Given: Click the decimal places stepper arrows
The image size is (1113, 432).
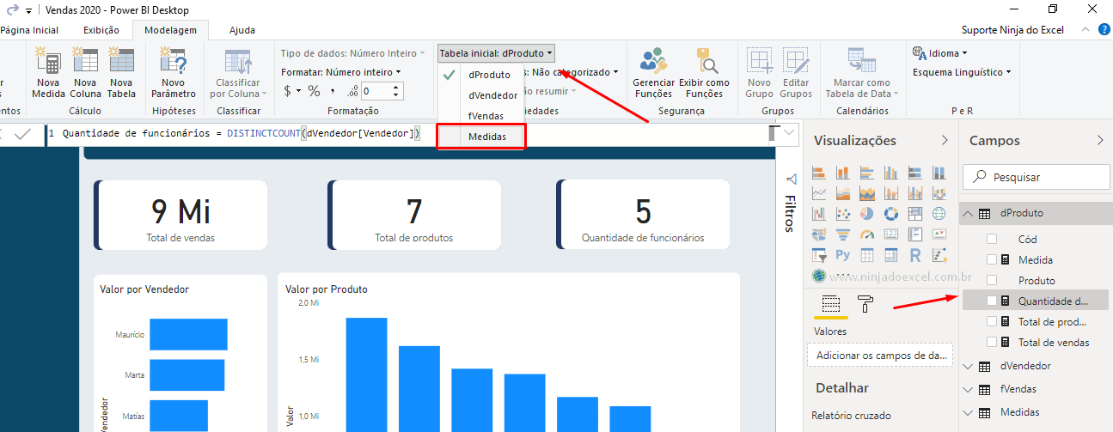Looking at the screenshot, I should [397, 90].
